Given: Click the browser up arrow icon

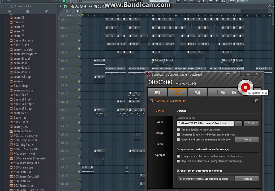Looking at the screenshot, I should point(5,6).
